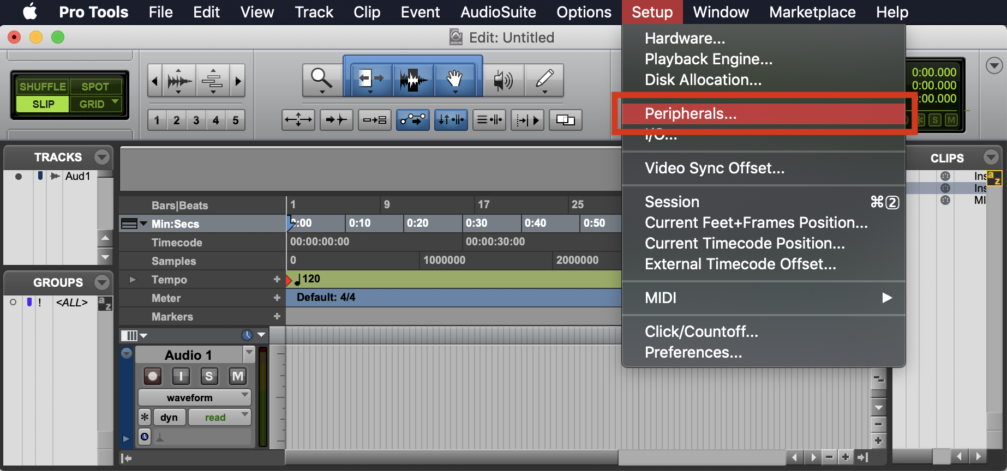Open Preferences from Setup menu
This screenshot has width=1007, height=471.
(x=764, y=352)
